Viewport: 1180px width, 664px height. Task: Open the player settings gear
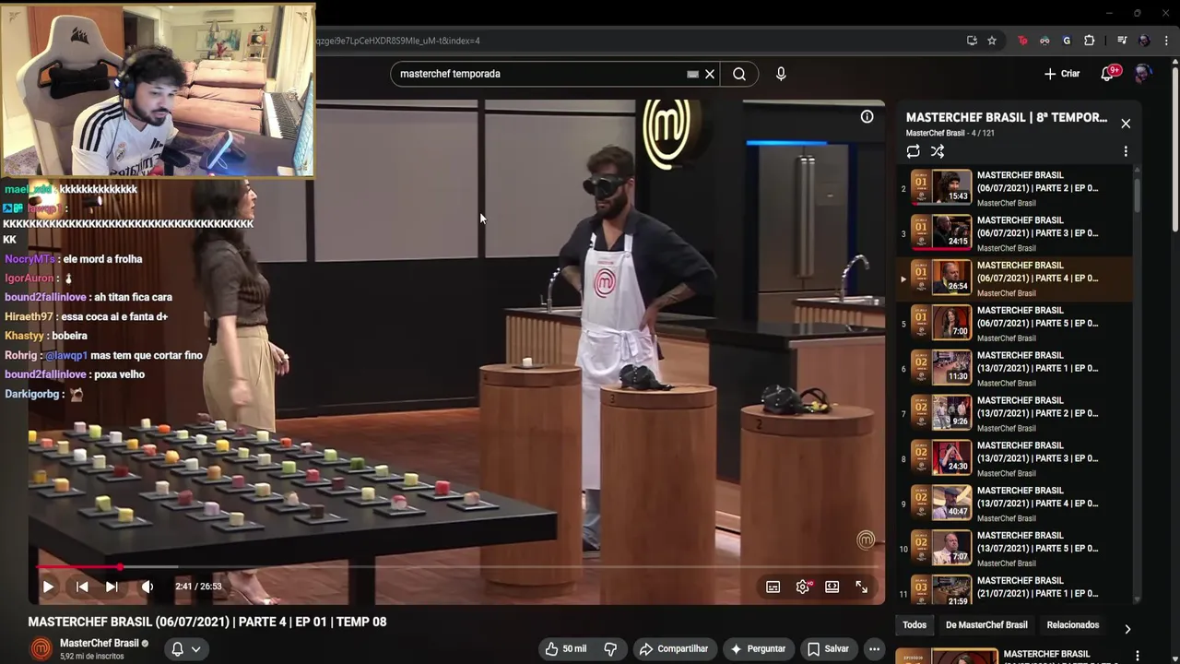pos(803,587)
